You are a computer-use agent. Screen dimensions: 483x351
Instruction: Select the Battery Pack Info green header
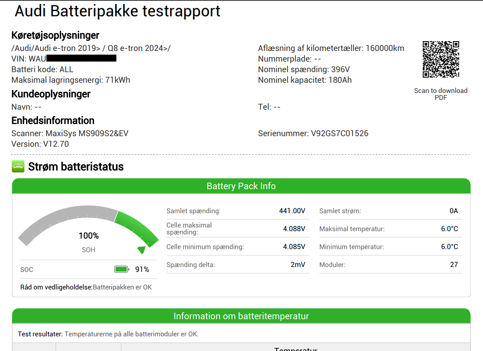click(241, 186)
